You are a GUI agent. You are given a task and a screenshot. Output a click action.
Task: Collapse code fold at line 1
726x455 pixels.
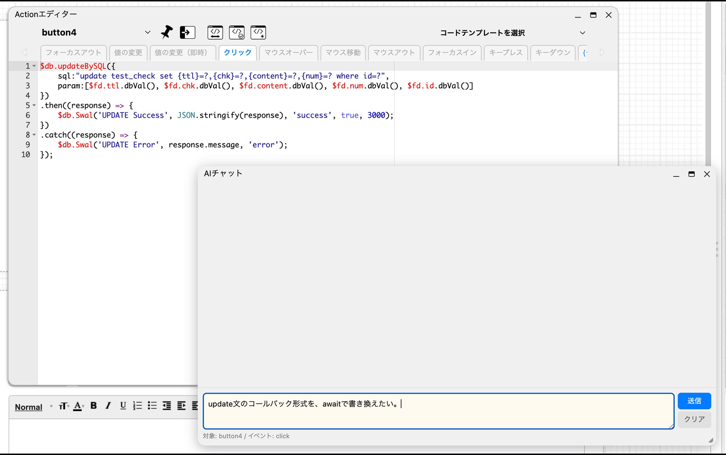pos(34,66)
